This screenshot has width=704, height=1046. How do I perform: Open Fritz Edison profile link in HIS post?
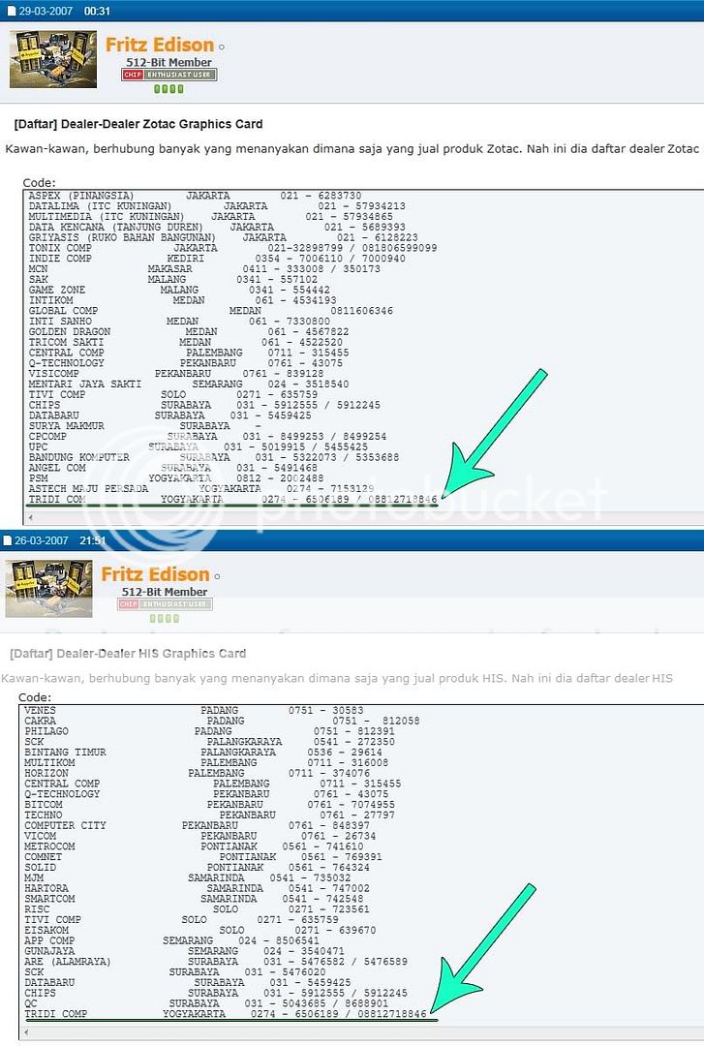point(156,574)
